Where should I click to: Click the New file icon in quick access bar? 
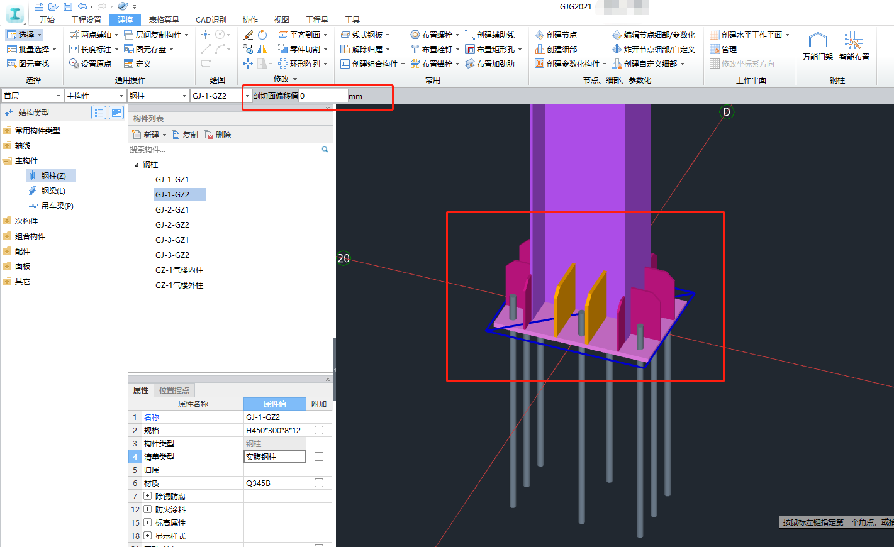pyautogui.click(x=39, y=6)
